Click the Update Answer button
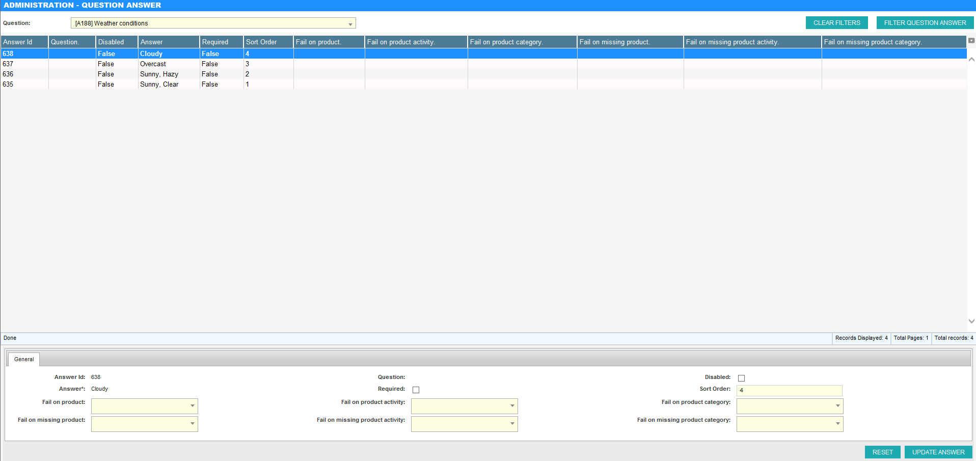 point(938,452)
